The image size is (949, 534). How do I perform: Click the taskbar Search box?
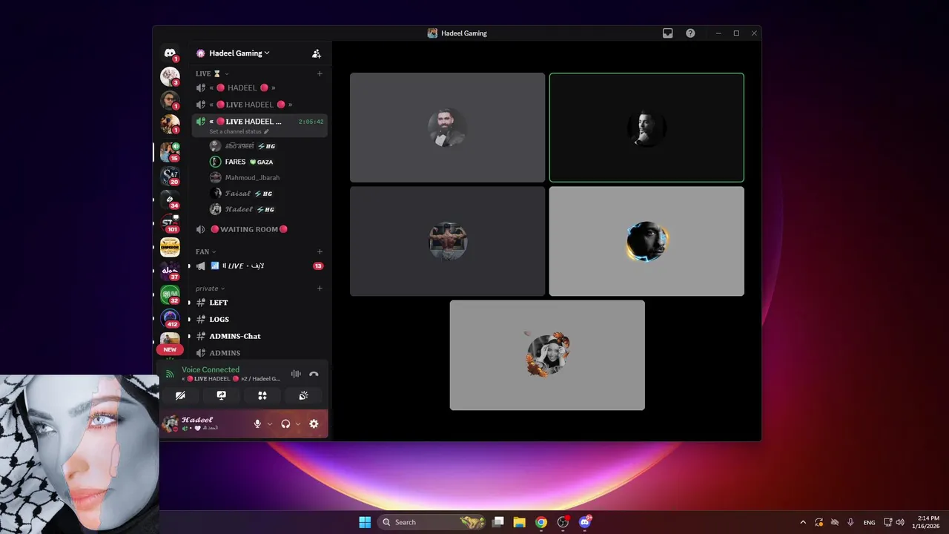432,522
